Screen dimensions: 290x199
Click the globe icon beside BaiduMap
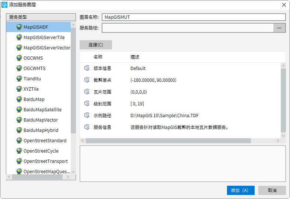[19, 99]
